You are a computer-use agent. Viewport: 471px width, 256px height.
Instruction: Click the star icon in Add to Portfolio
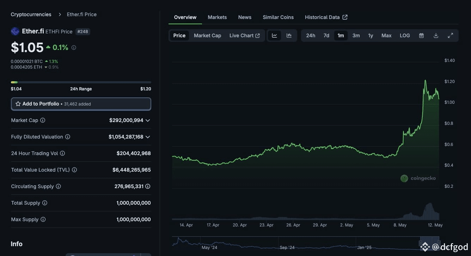click(x=18, y=104)
